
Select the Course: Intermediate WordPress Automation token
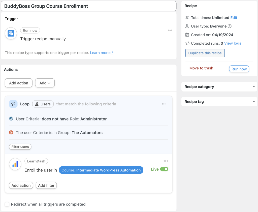click(101, 170)
